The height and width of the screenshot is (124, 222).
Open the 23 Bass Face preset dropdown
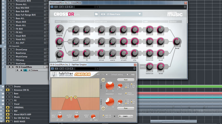pyautogui.click(x=140, y=14)
